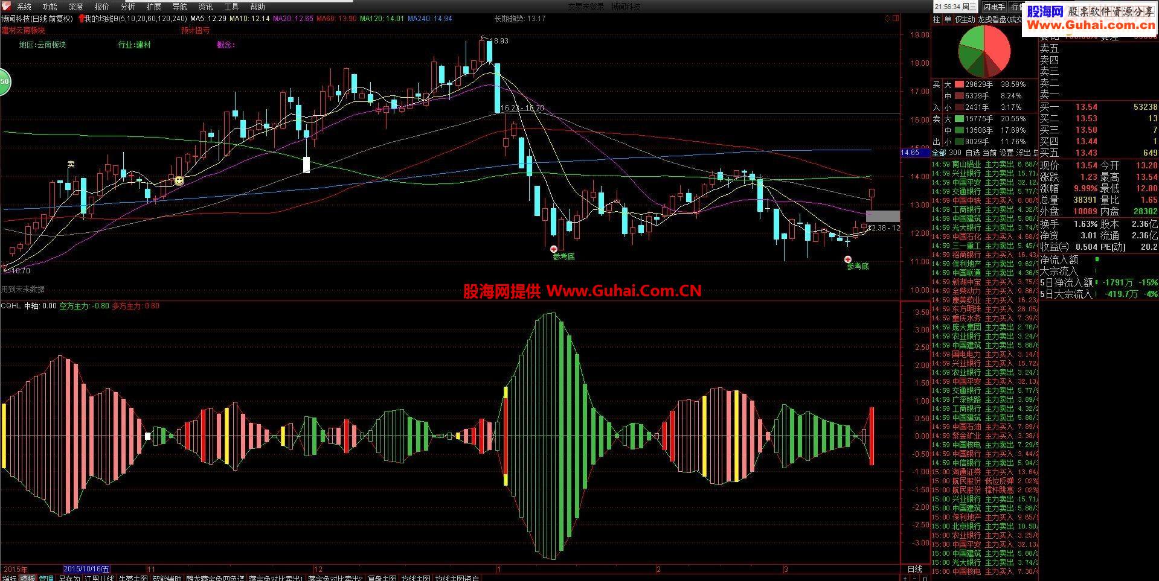Click the 博闻科技(日线.前复权) chart title
1159x581 pixels.
pyautogui.click(x=37, y=19)
